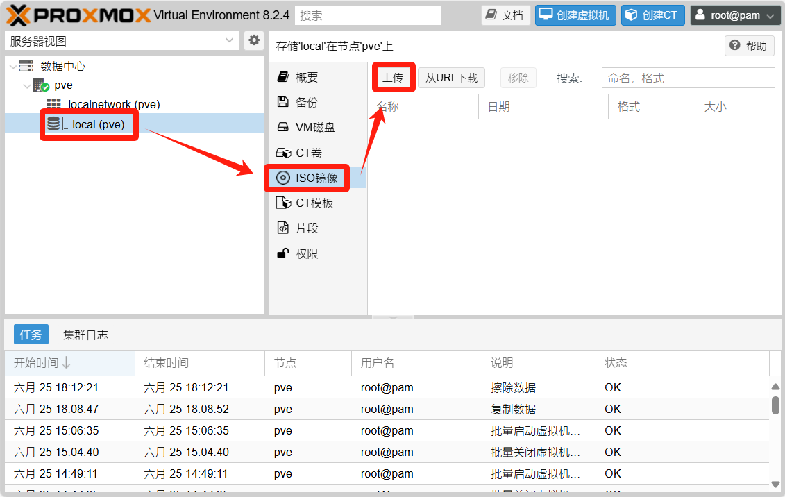Viewport: 785px width, 497px height.
Task: Click the ISO filter search field
Action: click(687, 78)
